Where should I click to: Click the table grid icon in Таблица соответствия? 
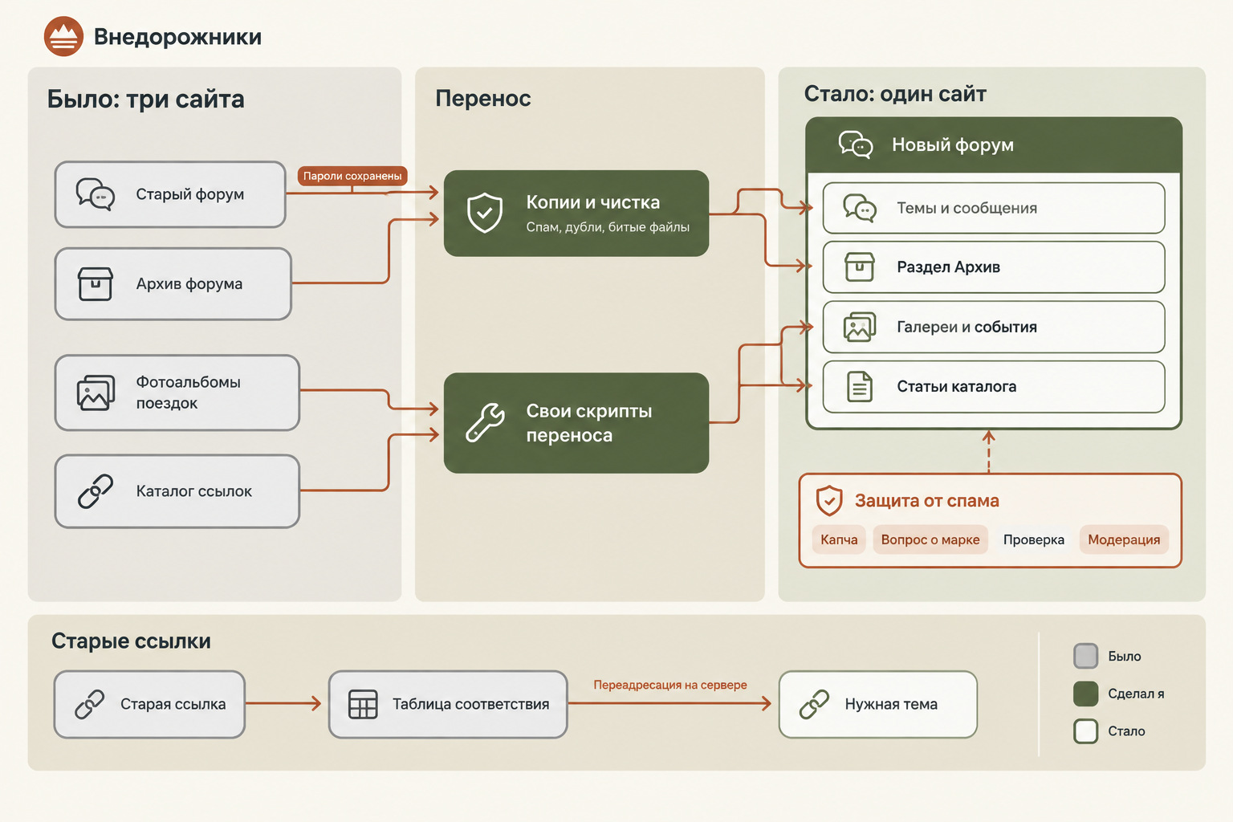coord(363,704)
